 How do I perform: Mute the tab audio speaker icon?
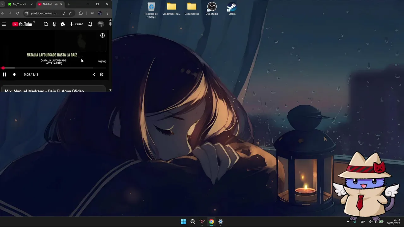click(x=56, y=4)
